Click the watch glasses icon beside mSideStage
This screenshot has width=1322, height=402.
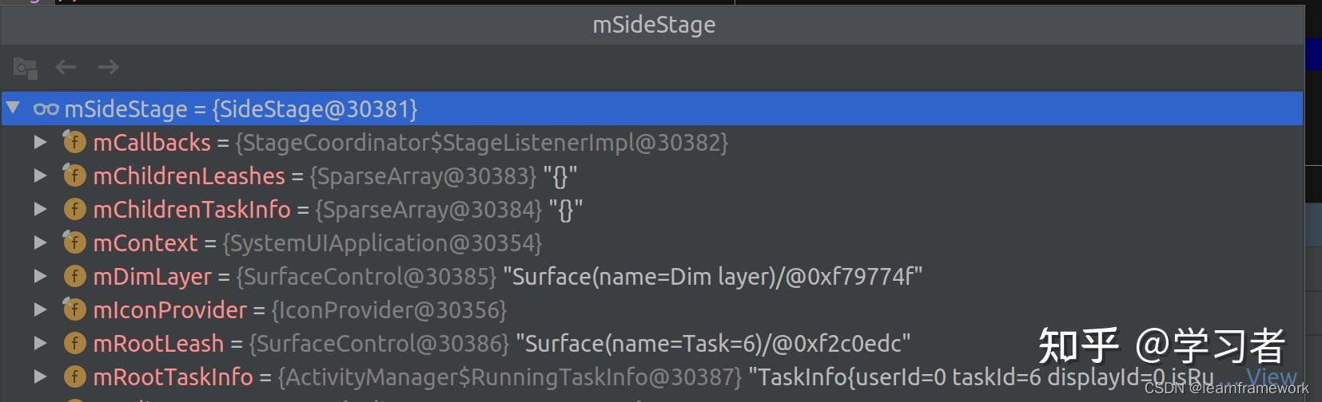[46, 109]
